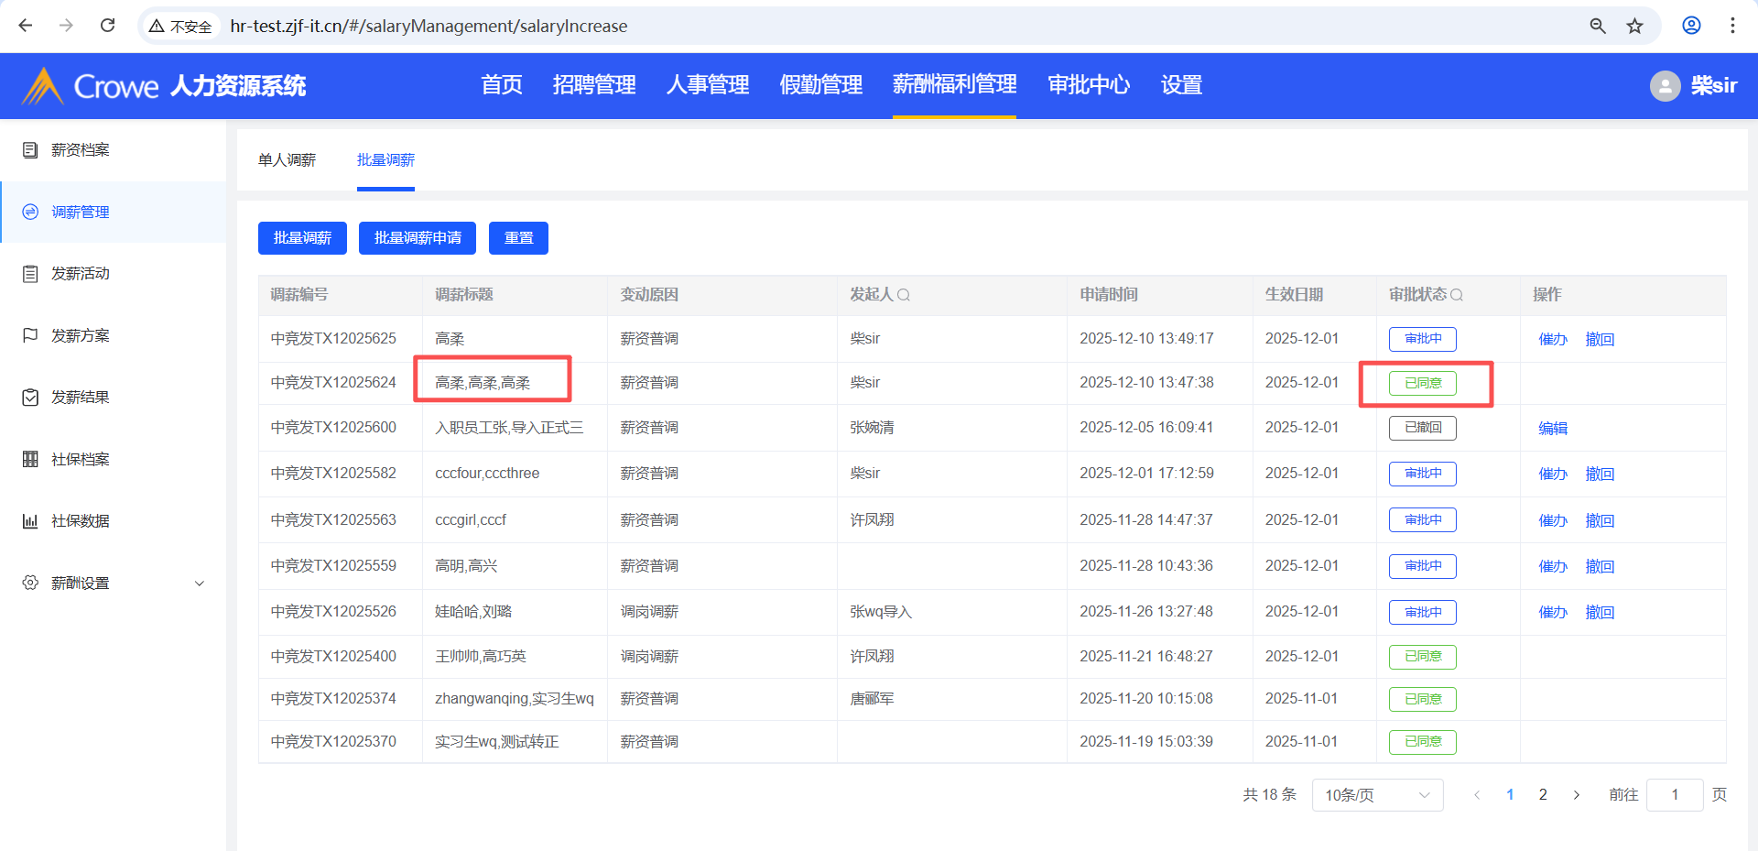1758x851 pixels.
Task: Click the 发薪结果 checklist icon
Action: (30, 398)
